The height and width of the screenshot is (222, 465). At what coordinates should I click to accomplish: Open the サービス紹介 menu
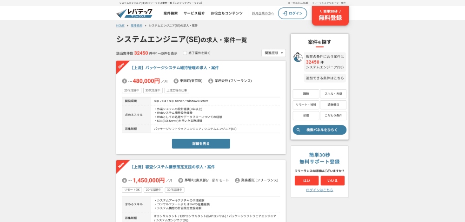pos(194,13)
